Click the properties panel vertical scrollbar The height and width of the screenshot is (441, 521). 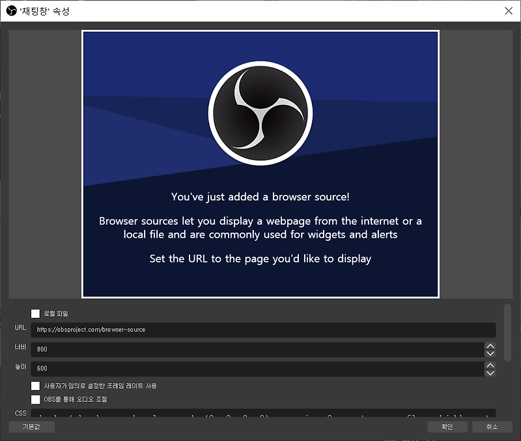pos(507,332)
